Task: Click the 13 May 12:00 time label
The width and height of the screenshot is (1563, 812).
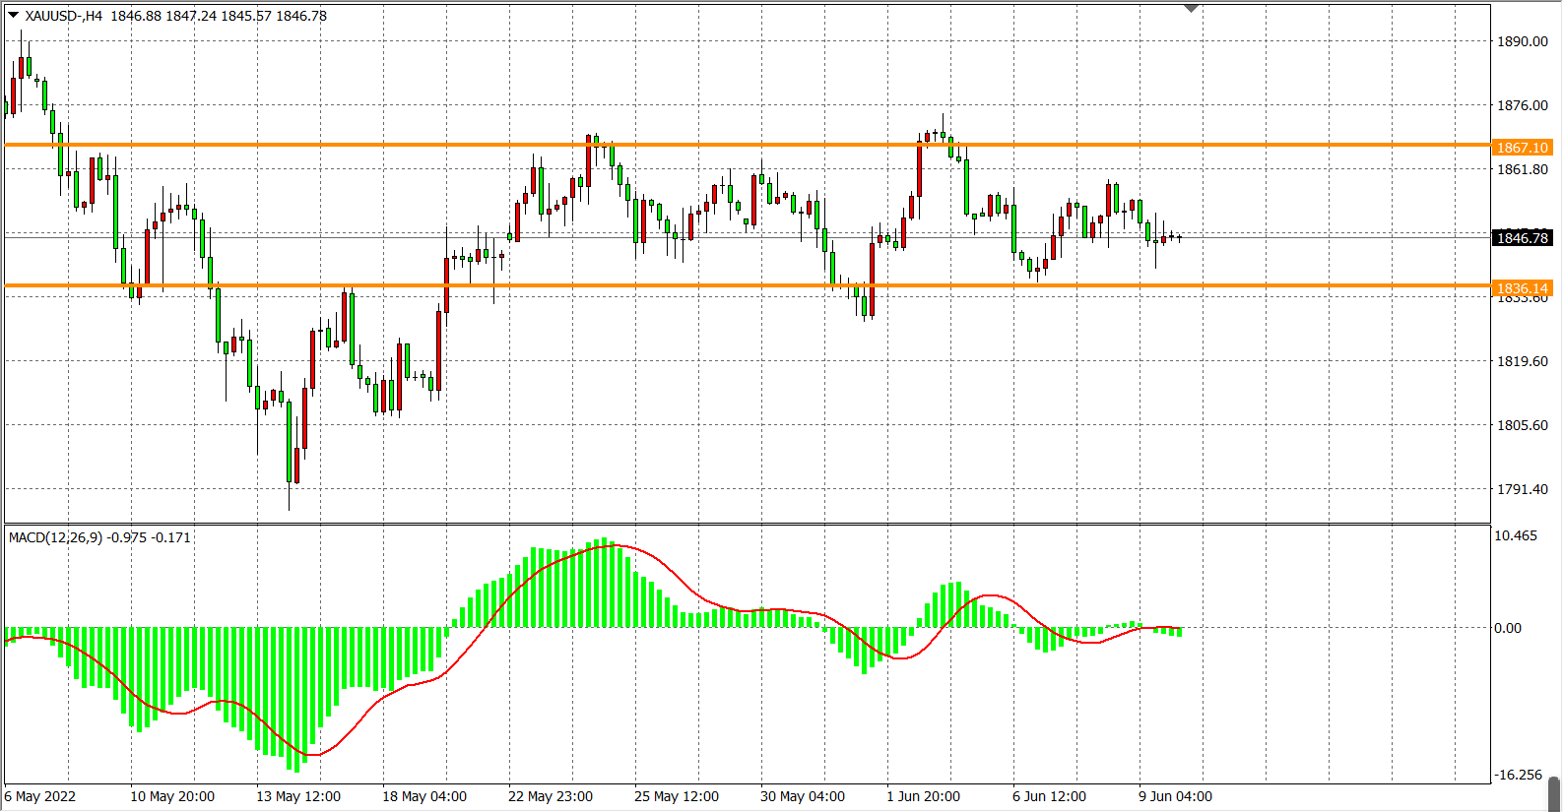Action: (x=298, y=796)
